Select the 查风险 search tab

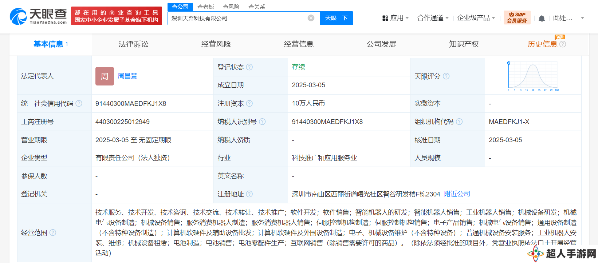231,7
